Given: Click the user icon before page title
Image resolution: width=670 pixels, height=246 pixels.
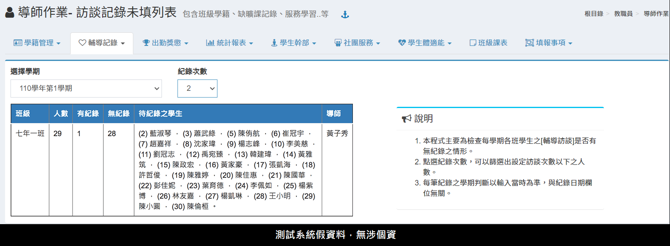Looking at the screenshot, I should [10, 13].
